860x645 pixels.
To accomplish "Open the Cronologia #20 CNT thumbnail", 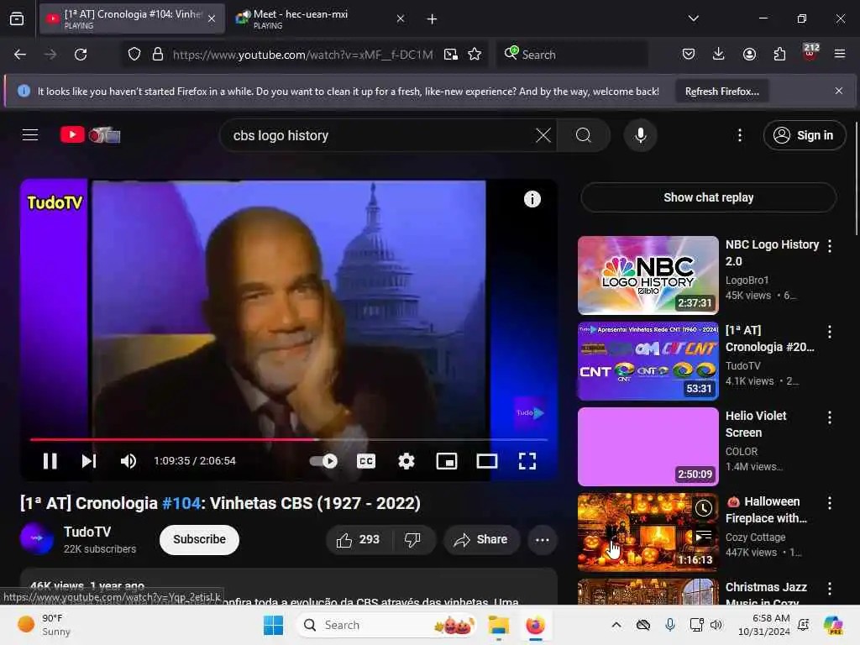I will (x=648, y=361).
